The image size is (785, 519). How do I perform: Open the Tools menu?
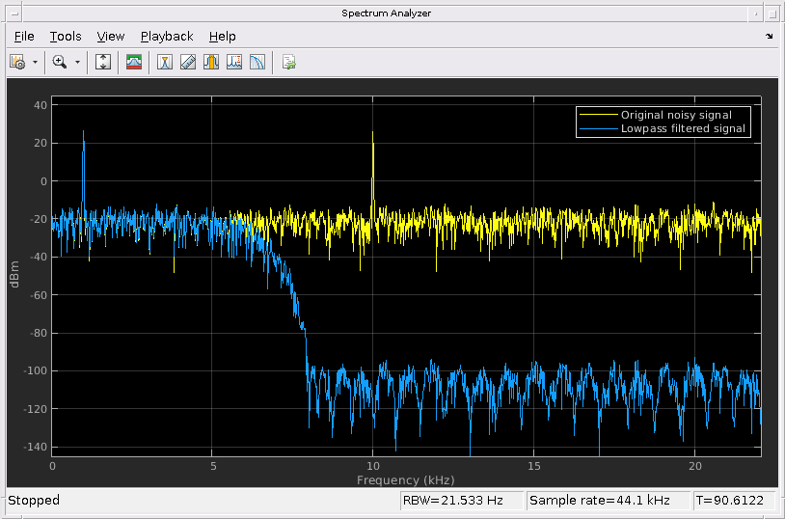click(66, 37)
